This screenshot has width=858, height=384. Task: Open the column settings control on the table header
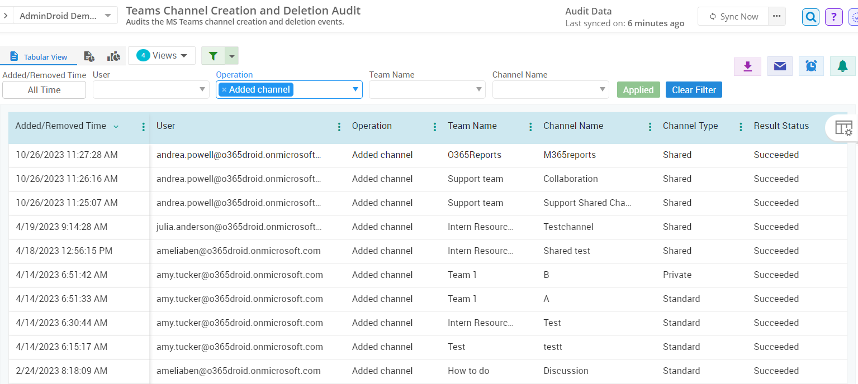[x=844, y=128]
